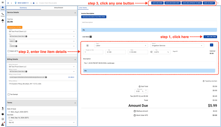Screen dimensions: 221x127
Task: Click the tools breadcrumb icon
Action: point(8,3)
